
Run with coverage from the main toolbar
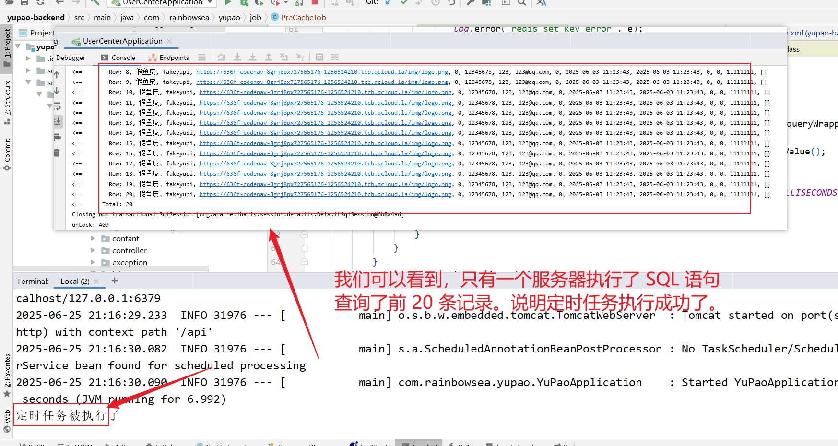(x=260, y=2)
